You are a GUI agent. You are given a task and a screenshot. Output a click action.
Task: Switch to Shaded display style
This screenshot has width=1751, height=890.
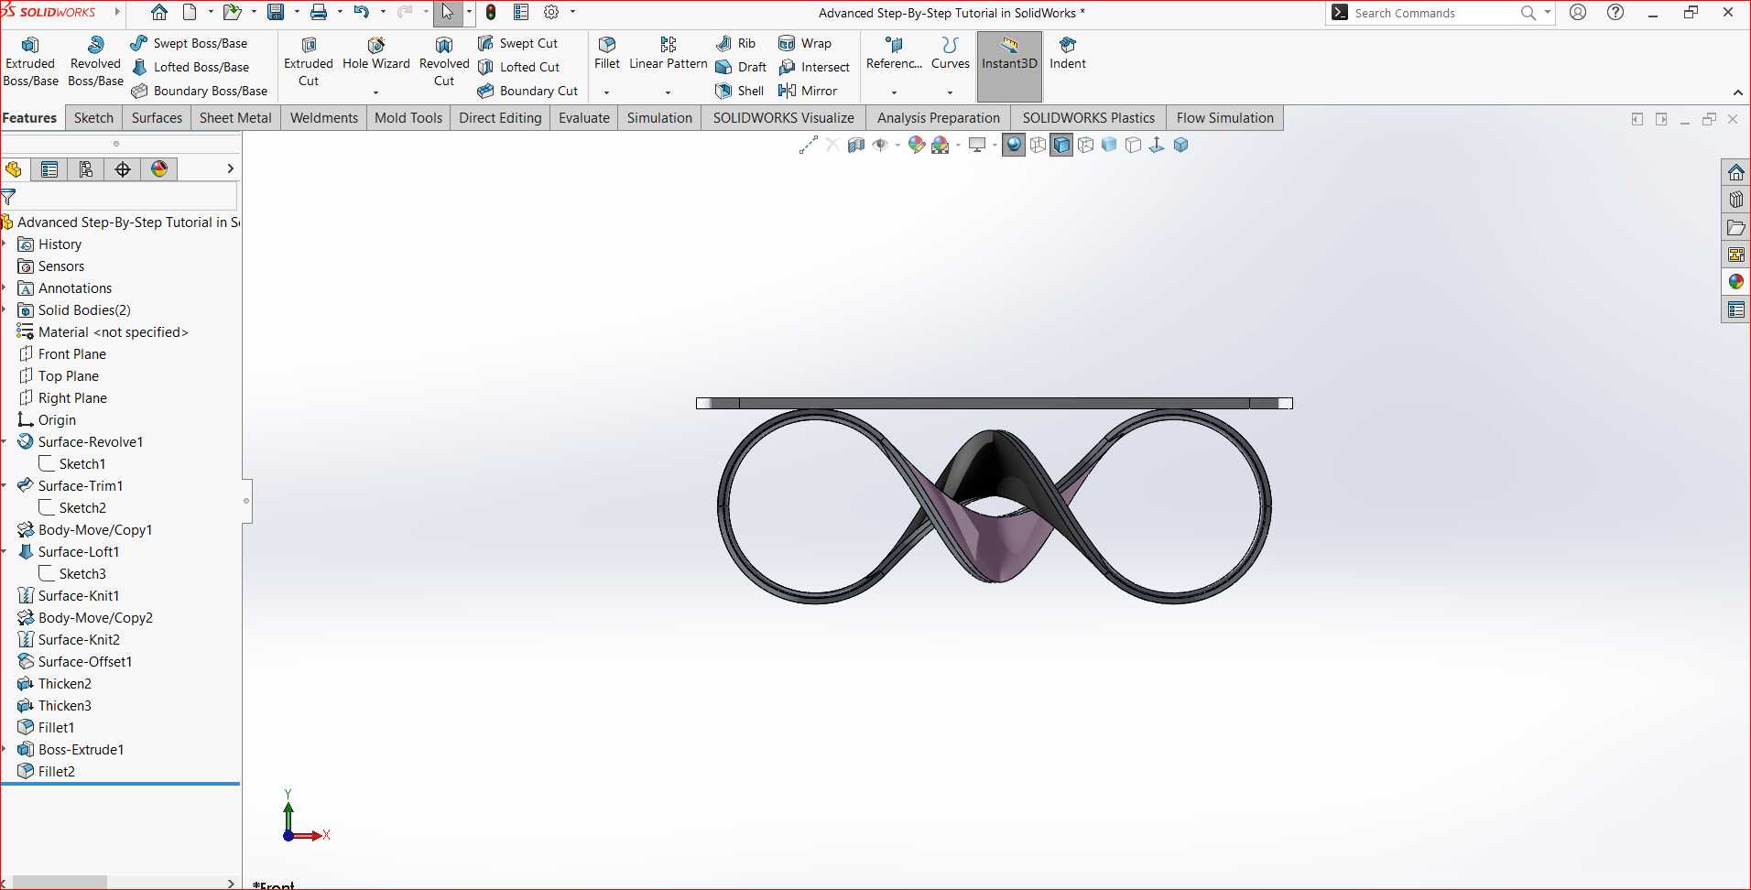point(1109,145)
